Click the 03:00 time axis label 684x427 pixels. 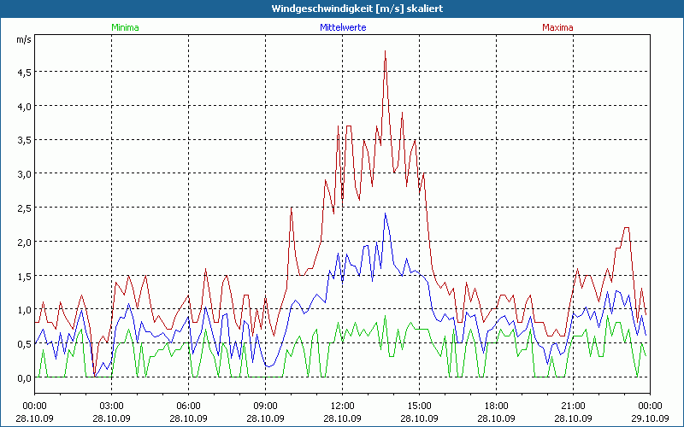point(112,407)
